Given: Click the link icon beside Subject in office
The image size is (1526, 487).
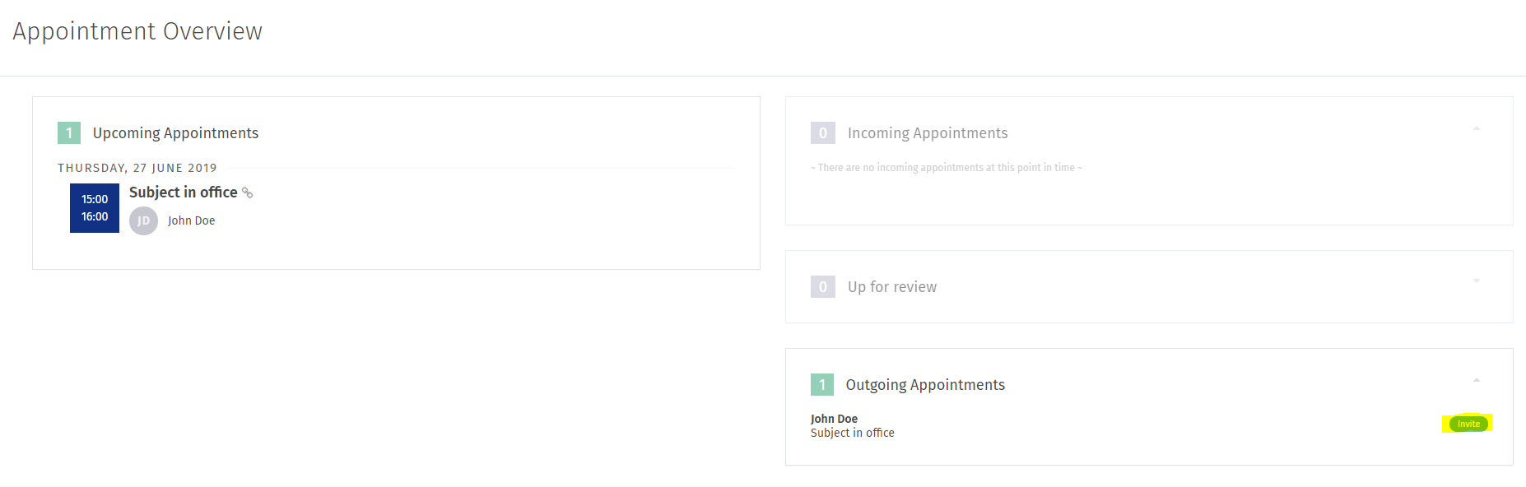Looking at the screenshot, I should [247, 193].
